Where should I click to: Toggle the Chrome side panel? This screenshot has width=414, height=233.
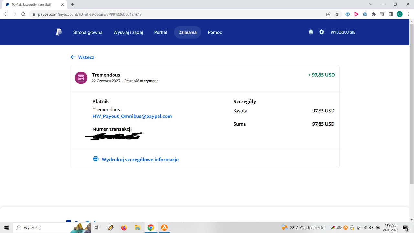[391, 14]
